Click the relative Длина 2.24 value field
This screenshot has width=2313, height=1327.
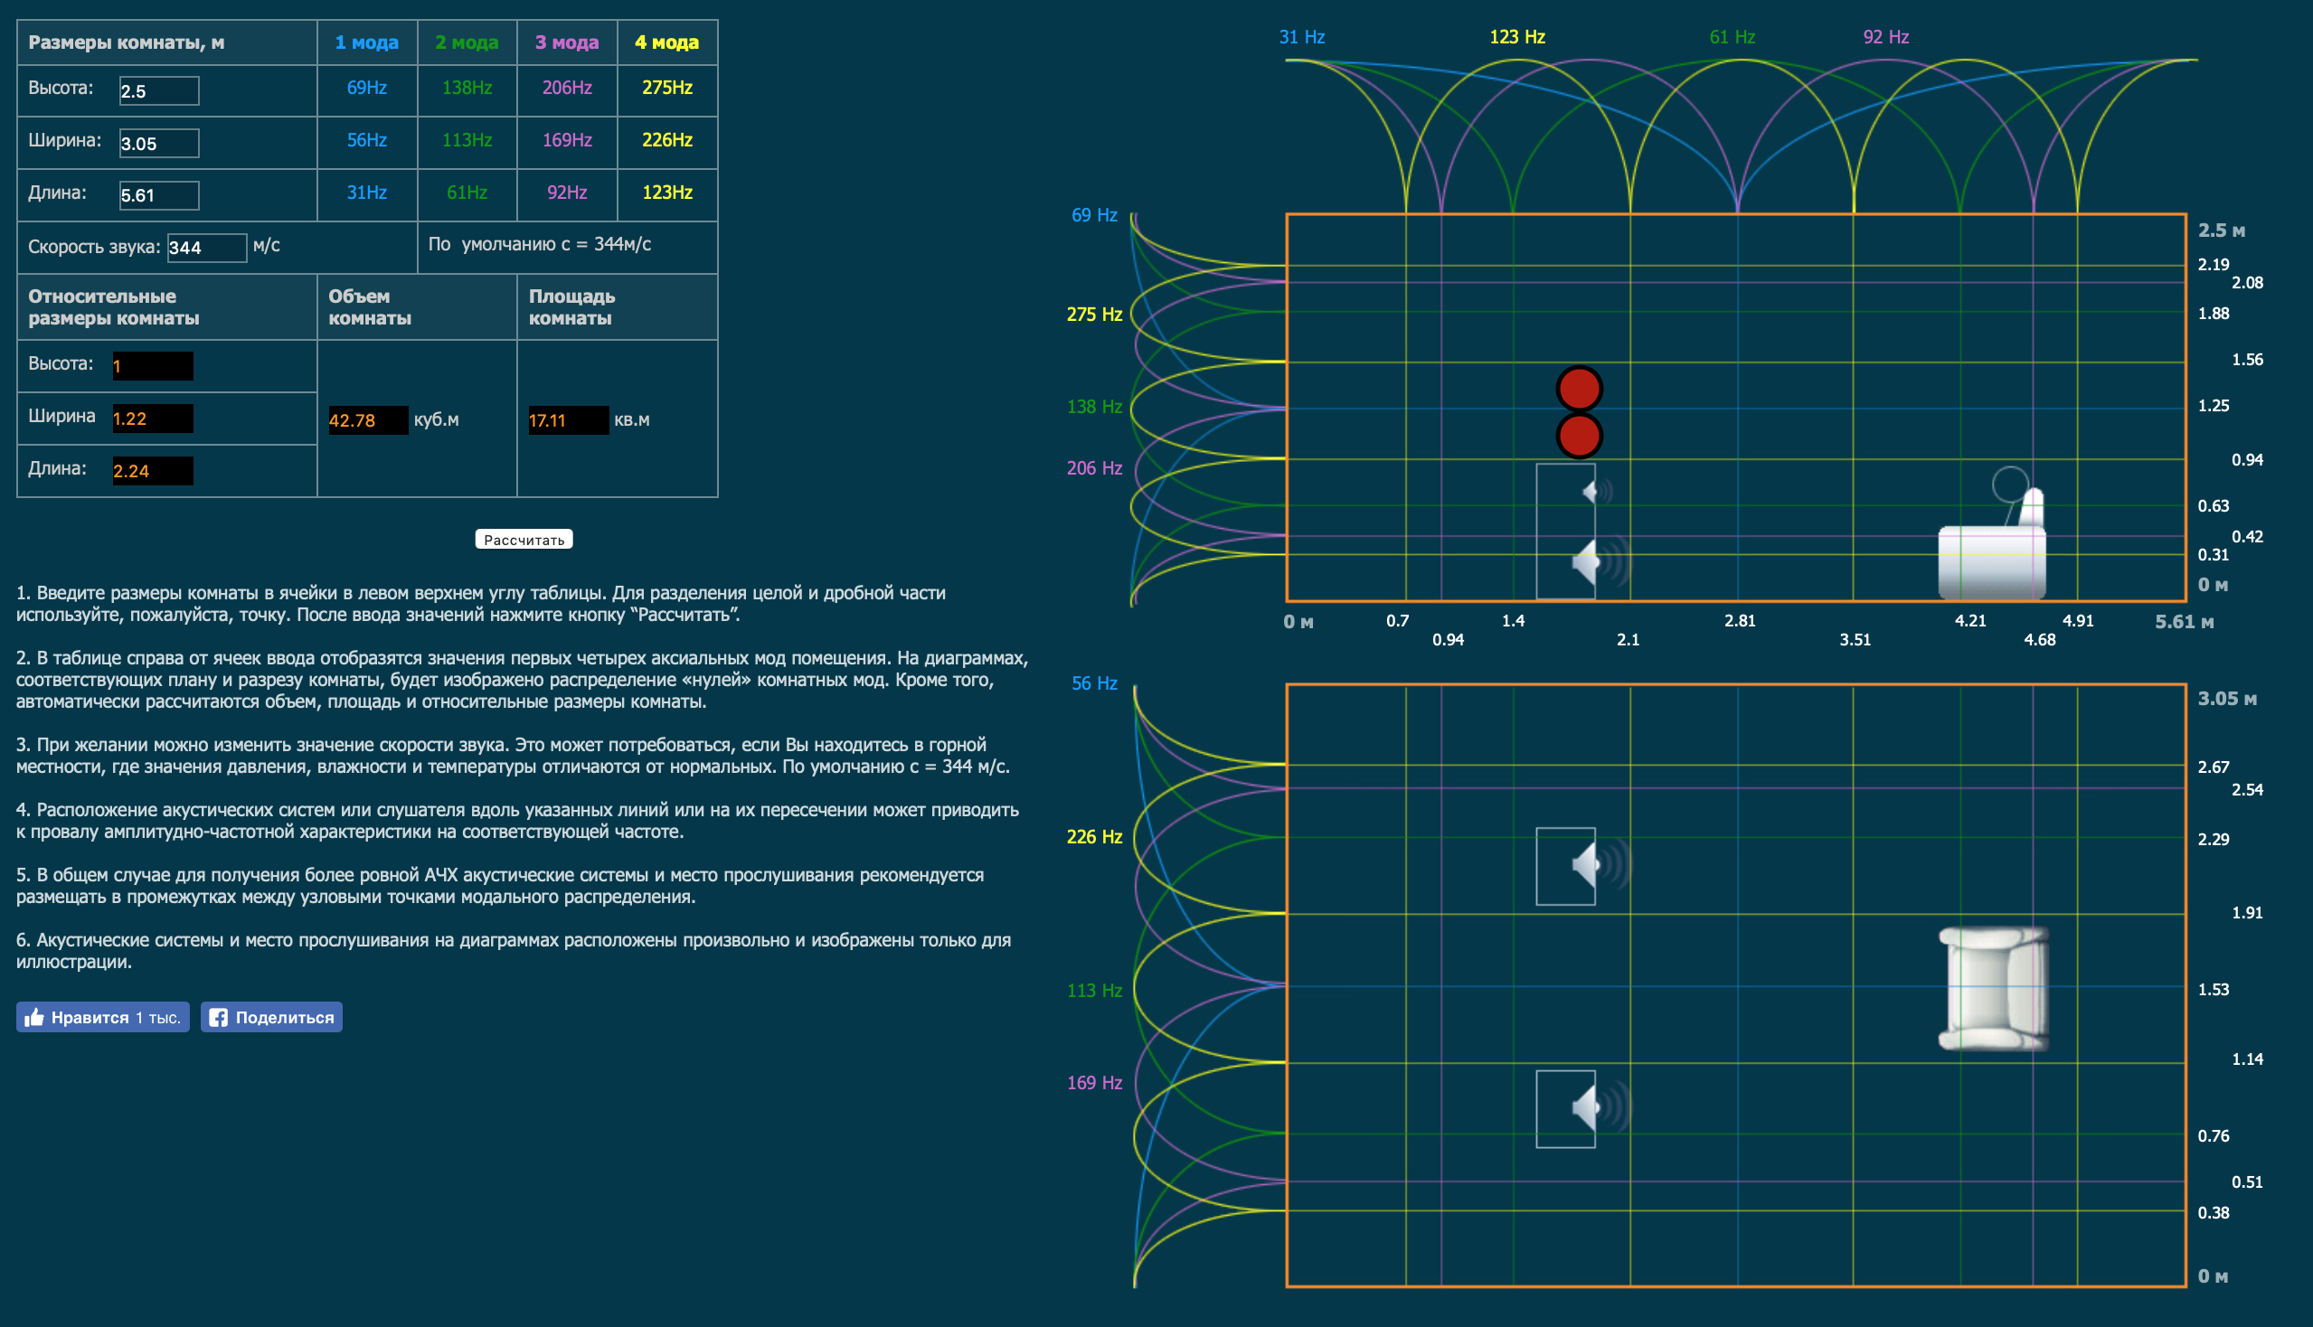coord(152,471)
